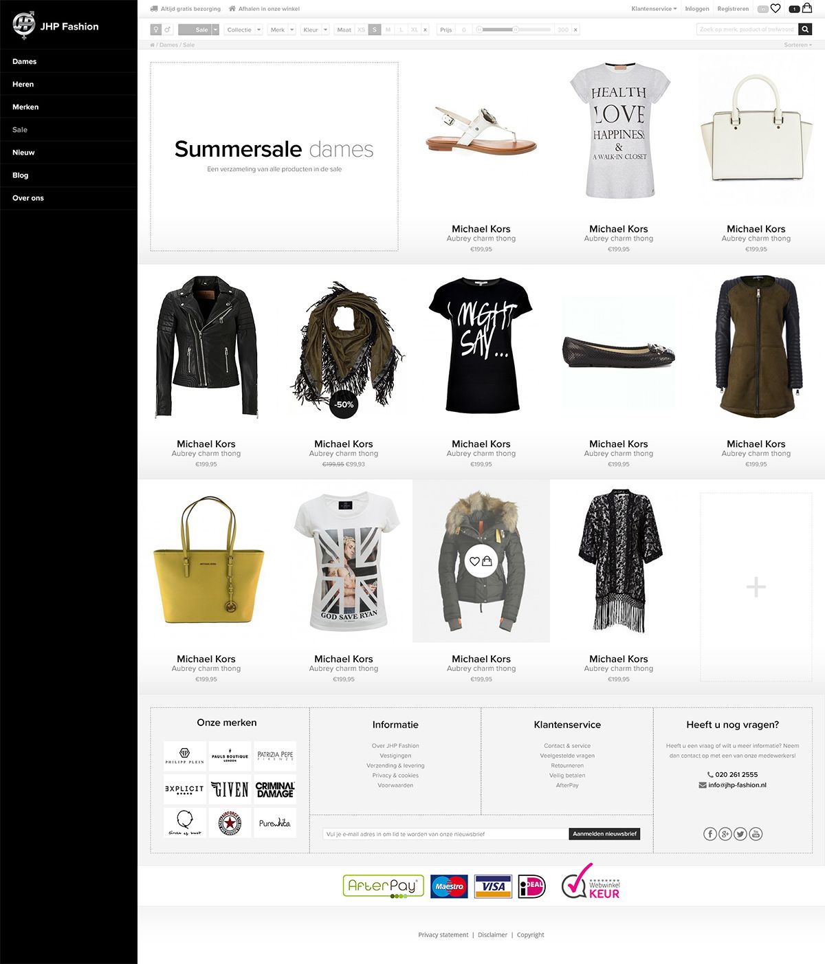The image size is (825, 964).
Task: Click the newsletter e-mail input field
Action: pyautogui.click(x=445, y=834)
